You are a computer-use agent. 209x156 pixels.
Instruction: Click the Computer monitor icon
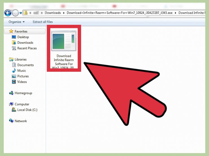coord(11,104)
